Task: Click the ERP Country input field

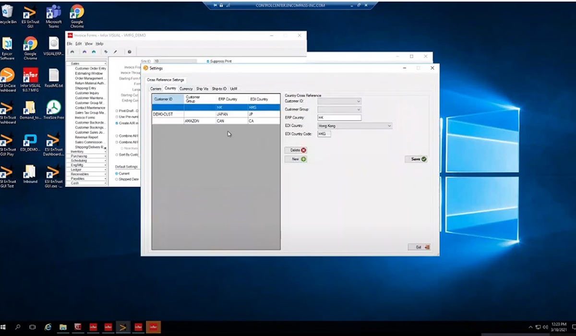Action: [x=339, y=118]
